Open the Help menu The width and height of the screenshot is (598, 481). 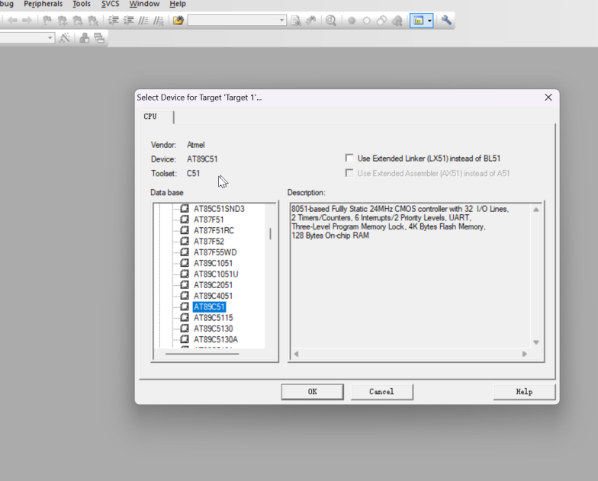coord(178,4)
